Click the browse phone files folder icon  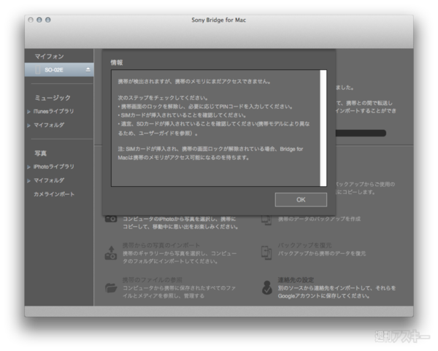(111, 288)
